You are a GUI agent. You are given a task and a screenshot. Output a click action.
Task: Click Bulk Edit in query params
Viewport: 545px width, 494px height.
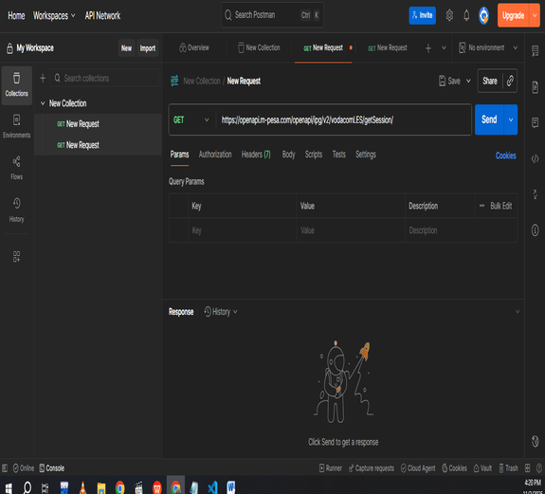(501, 206)
